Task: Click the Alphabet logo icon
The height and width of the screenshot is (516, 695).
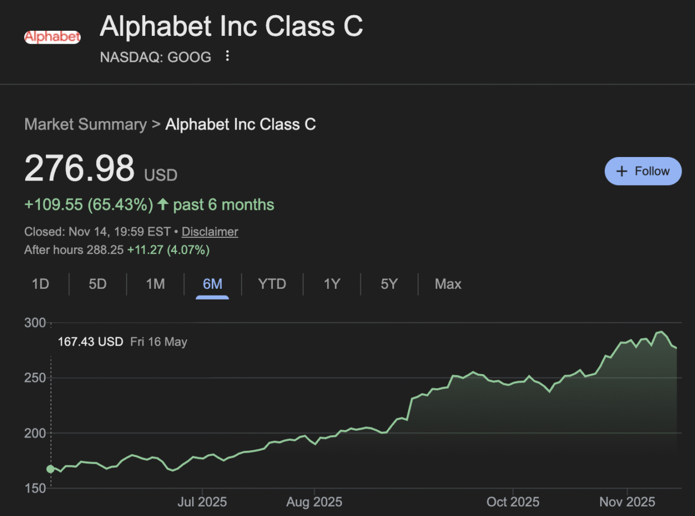Action: (x=52, y=37)
